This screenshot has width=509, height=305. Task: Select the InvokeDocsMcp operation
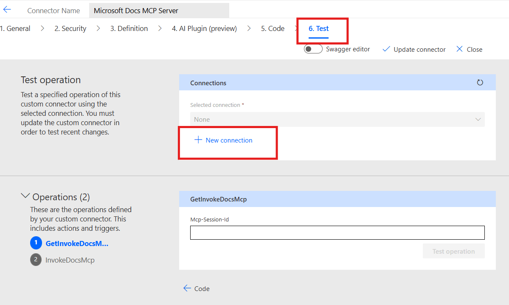point(70,260)
